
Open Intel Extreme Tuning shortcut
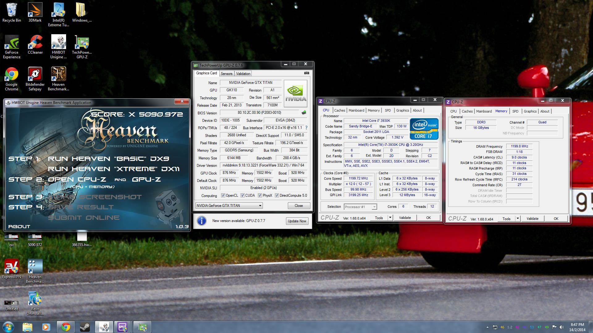(x=58, y=14)
